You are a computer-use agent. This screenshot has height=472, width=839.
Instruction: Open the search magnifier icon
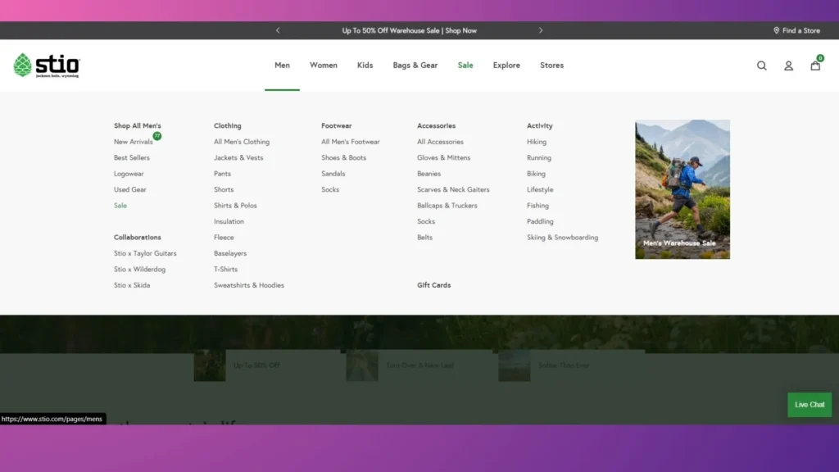tap(761, 66)
